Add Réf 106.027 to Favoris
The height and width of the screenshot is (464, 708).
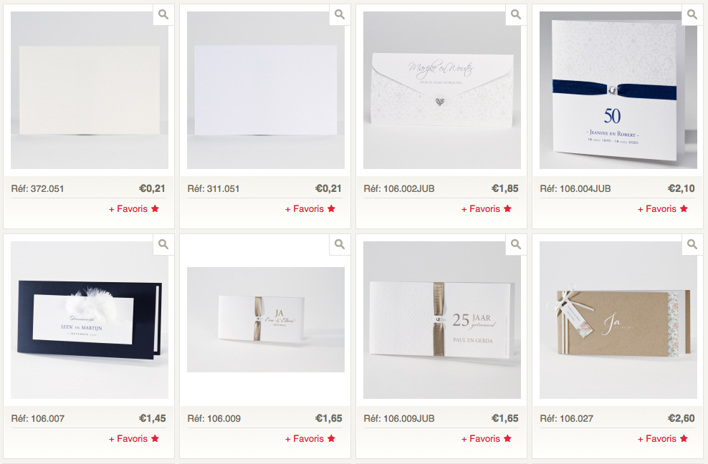click(662, 438)
